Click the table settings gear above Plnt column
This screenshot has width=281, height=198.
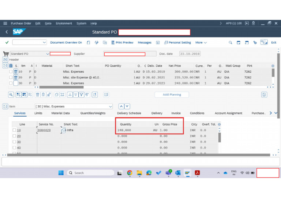(x=273, y=66)
